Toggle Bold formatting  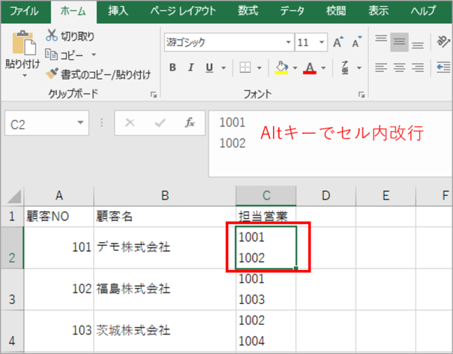[x=173, y=67]
